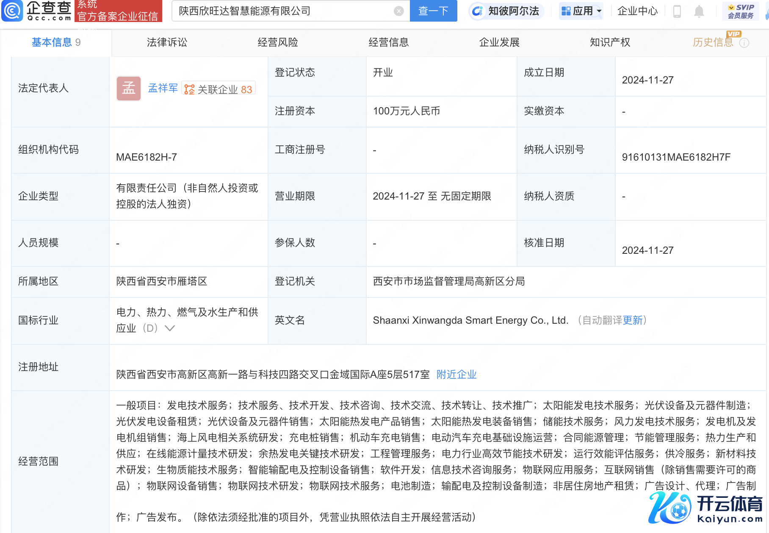Open the 知识产权 tab
The width and height of the screenshot is (769, 533).
[x=610, y=42]
